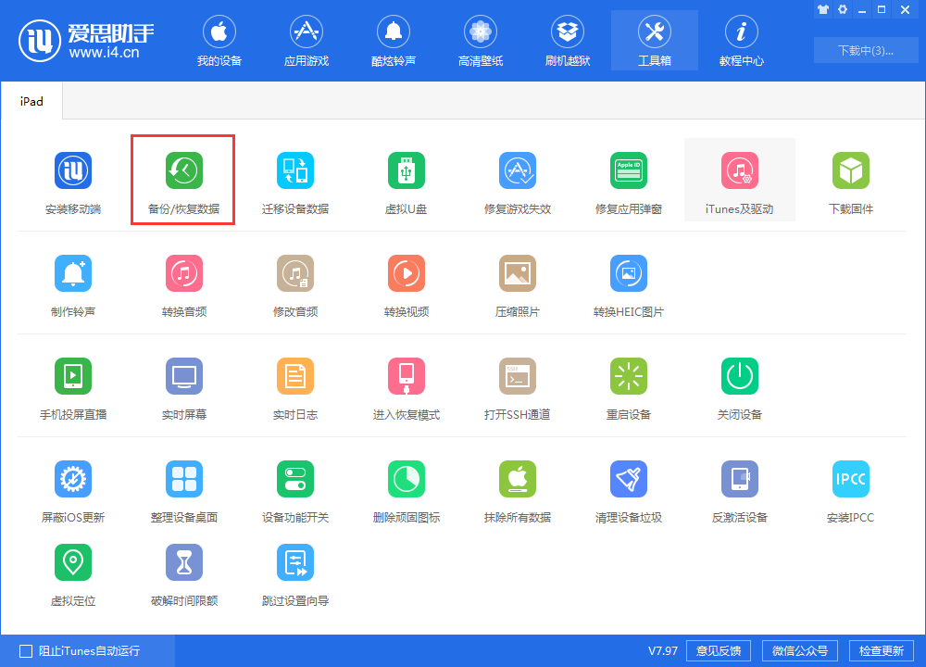Image resolution: width=926 pixels, height=667 pixels.
Task: Click the 检查更新 update button
Action: tap(881, 650)
